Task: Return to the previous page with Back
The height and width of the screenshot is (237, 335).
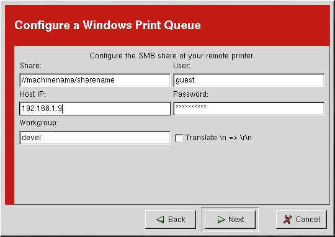Action: click(171, 220)
